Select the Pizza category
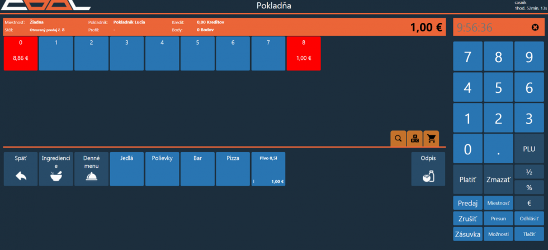Image resolution: width=548 pixels, height=250 pixels. click(233, 169)
